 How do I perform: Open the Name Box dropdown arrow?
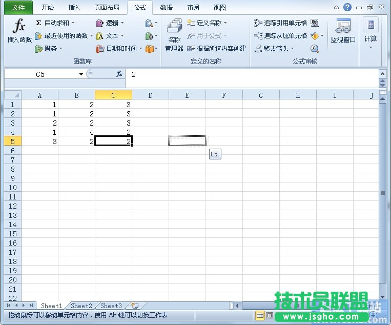pos(81,74)
